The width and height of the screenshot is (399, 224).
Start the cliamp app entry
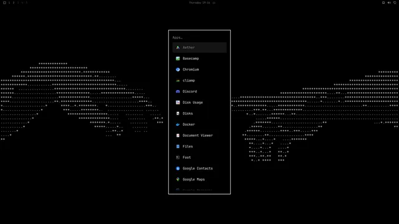click(199, 80)
